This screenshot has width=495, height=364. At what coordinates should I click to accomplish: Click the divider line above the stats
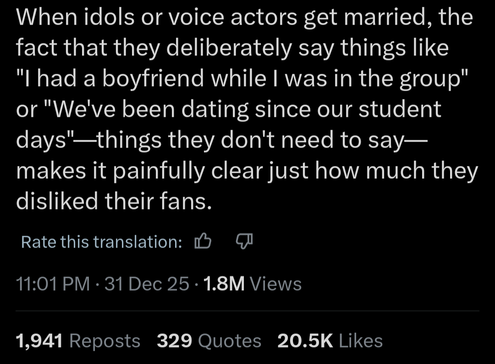coord(247,311)
